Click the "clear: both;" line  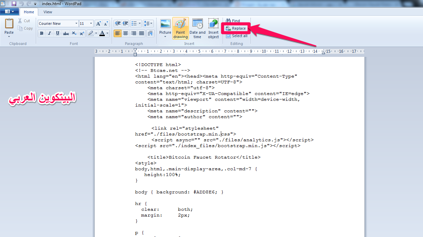click(x=167, y=209)
